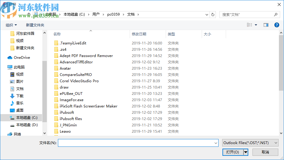Image resolution: width=284 pixels, height=160 pixels.
Task: Click folder icon of ePUBee_OUT
Action: (x=56, y=94)
